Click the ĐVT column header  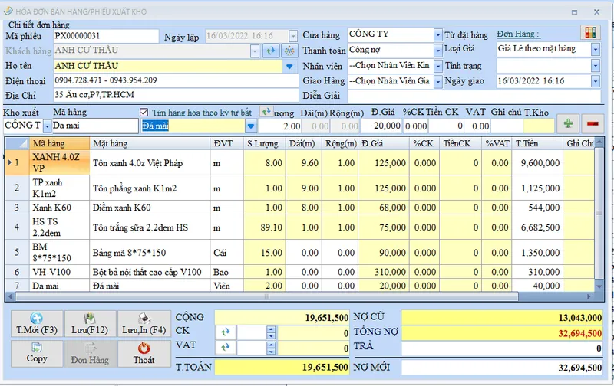pos(226,143)
